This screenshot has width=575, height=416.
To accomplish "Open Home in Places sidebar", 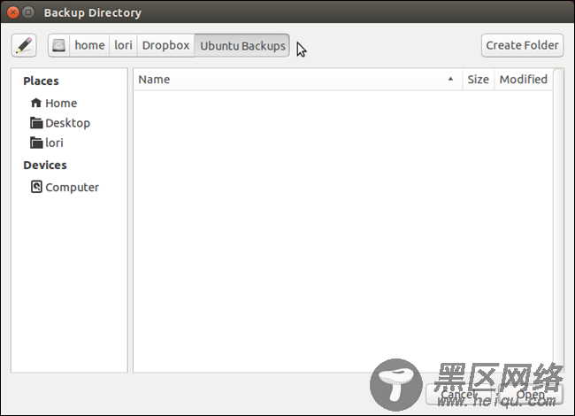I will pyautogui.click(x=70, y=103).
